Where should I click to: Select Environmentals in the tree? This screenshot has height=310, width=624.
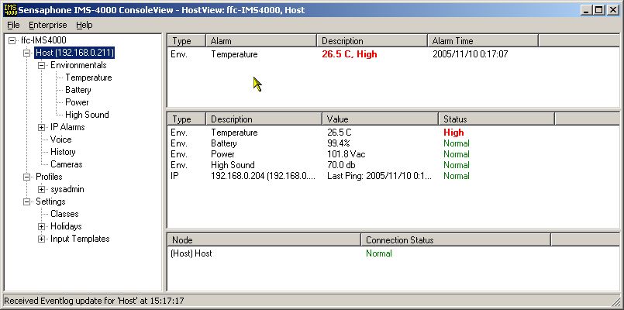[x=78, y=65]
